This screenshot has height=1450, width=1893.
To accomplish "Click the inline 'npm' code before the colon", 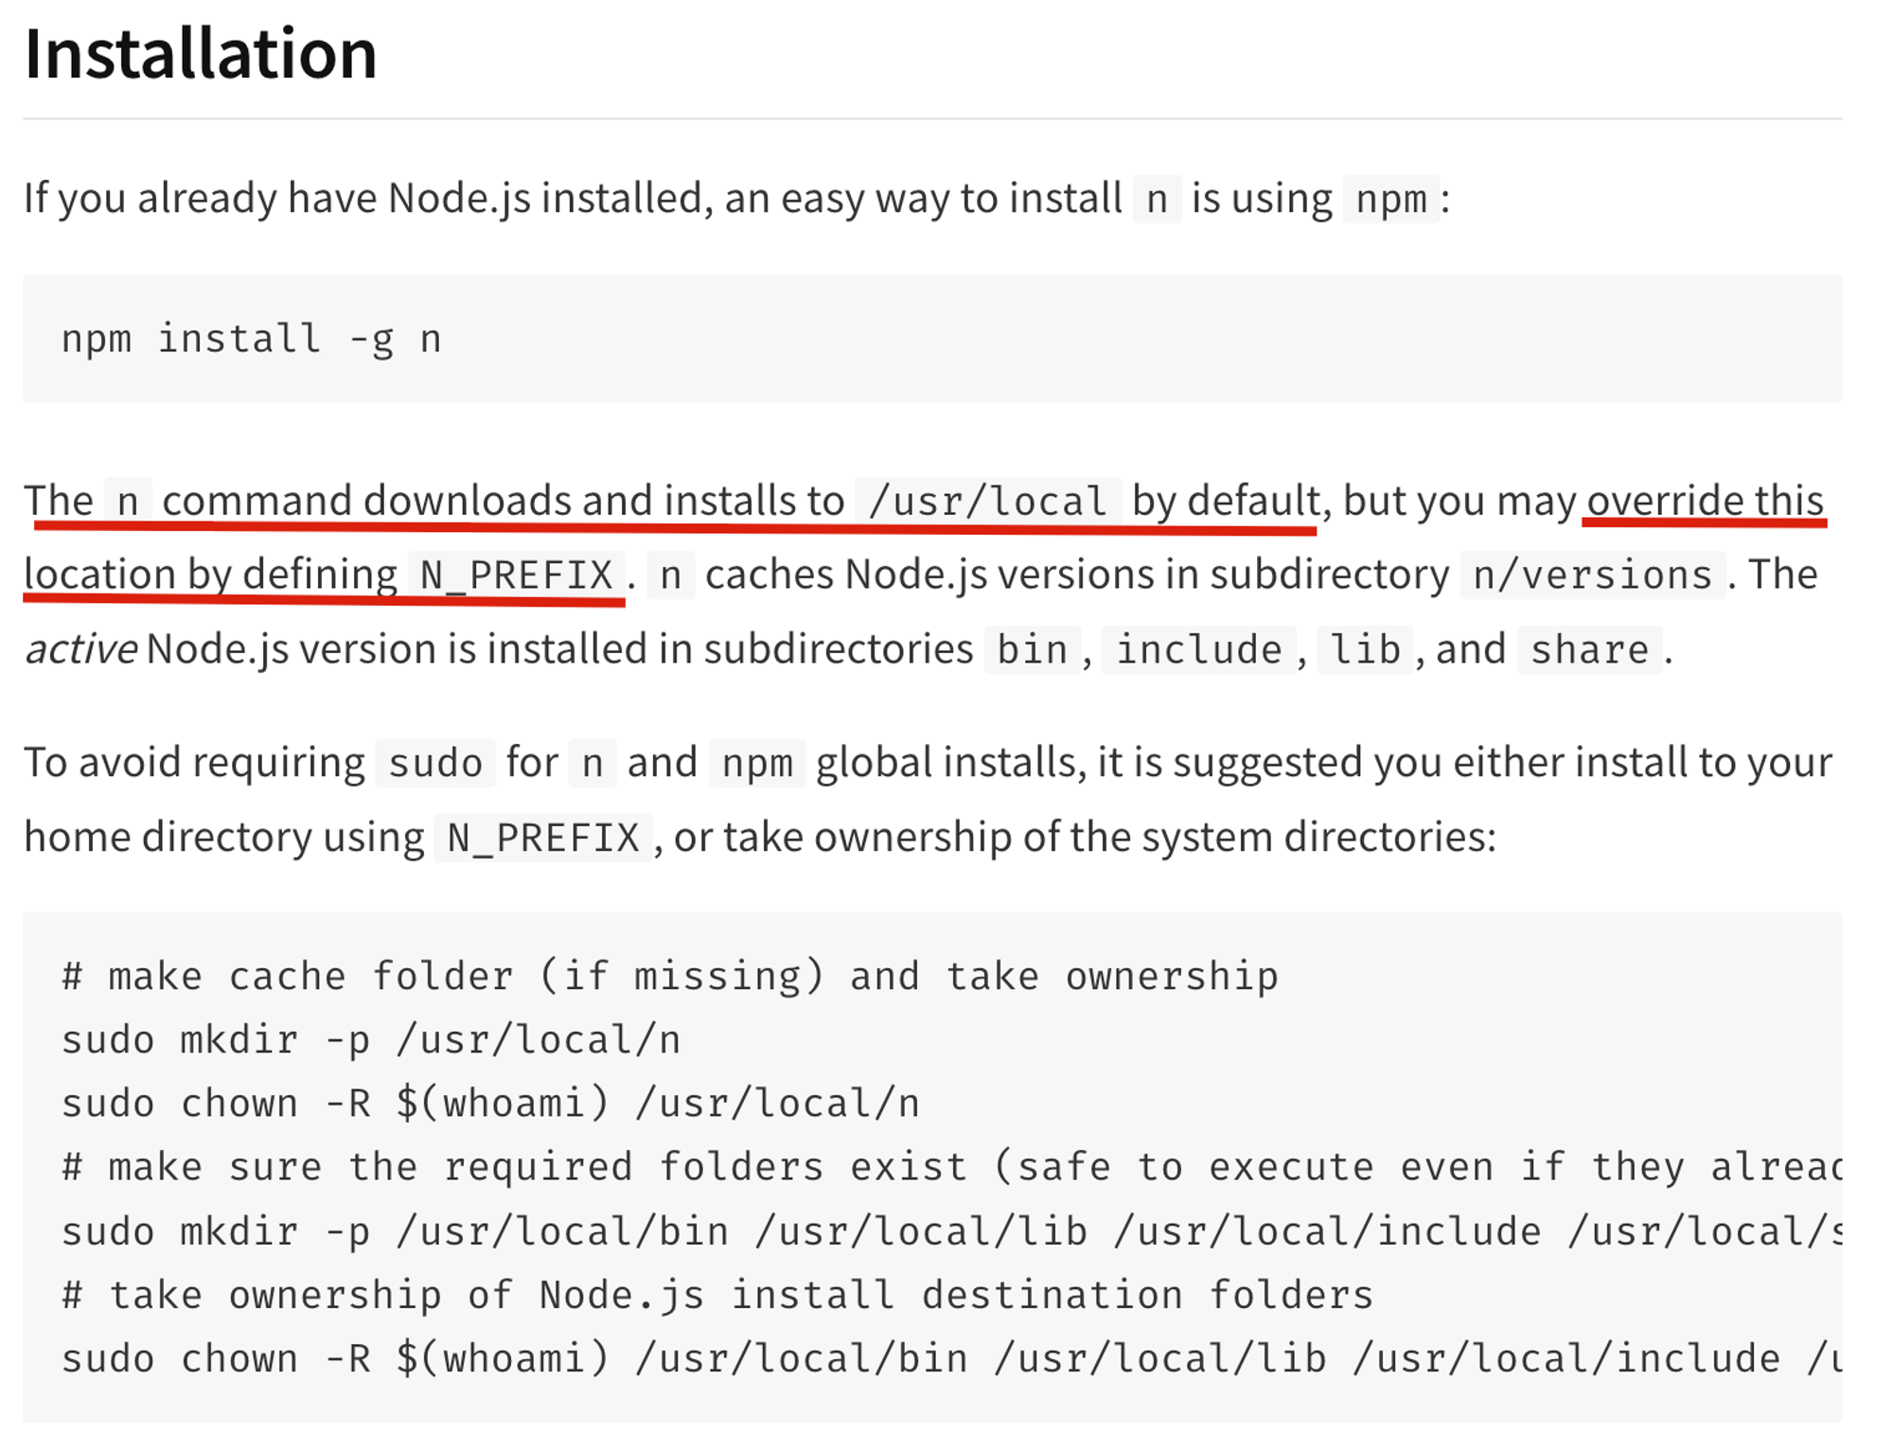I will pyautogui.click(x=1390, y=200).
